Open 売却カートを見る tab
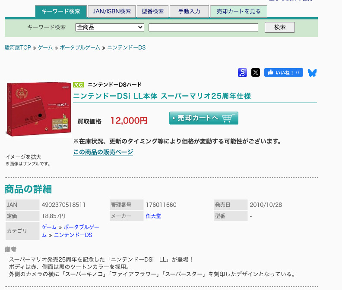This screenshot has width=342, height=290. click(239, 11)
